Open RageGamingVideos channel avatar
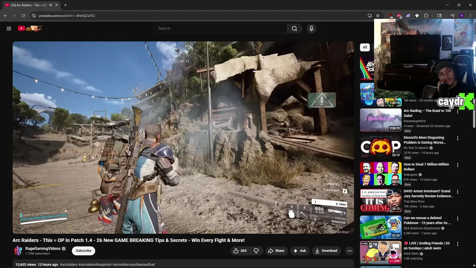Screen dimensions: 476x268 pyautogui.click(x=17, y=251)
